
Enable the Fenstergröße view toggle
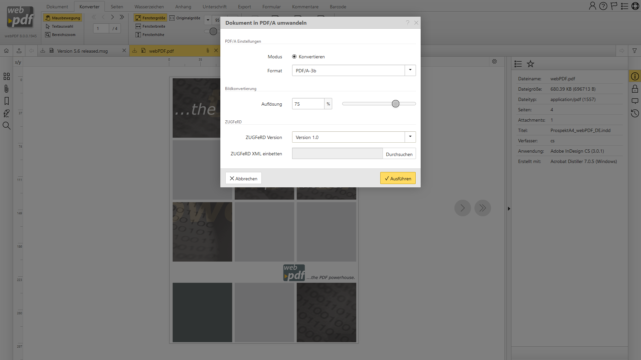pyautogui.click(x=150, y=18)
